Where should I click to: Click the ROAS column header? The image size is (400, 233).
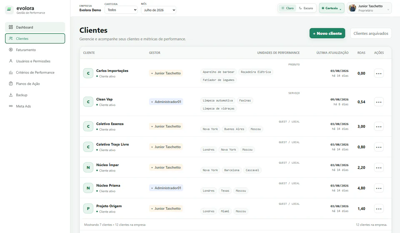click(x=361, y=53)
